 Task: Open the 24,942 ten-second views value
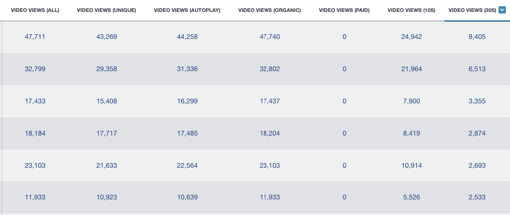412,37
